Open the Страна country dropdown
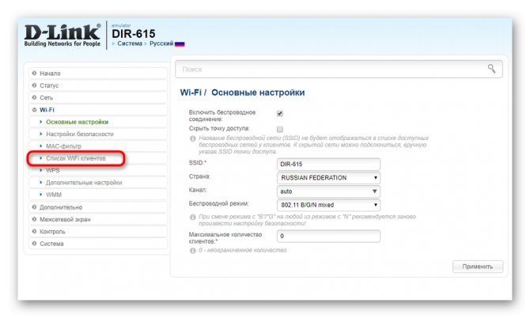Viewport: 530px width, 318px height. click(328, 178)
